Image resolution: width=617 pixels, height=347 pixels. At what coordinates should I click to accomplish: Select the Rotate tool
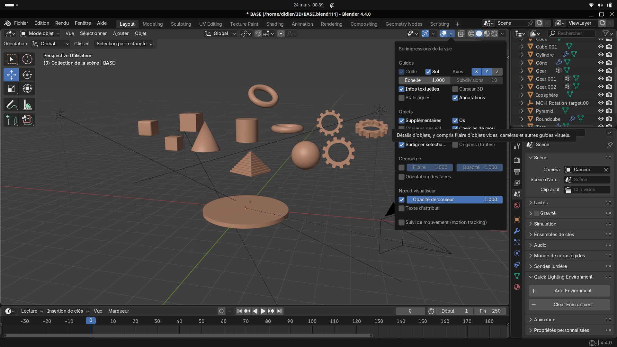pyautogui.click(x=27, y=75)
